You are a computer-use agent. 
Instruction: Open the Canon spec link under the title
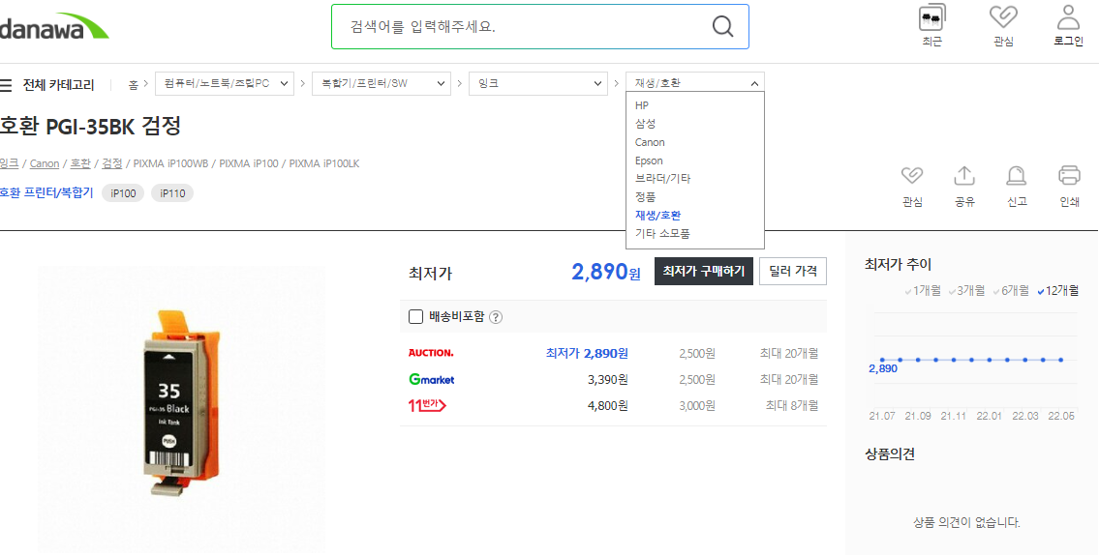coord(45,163)
